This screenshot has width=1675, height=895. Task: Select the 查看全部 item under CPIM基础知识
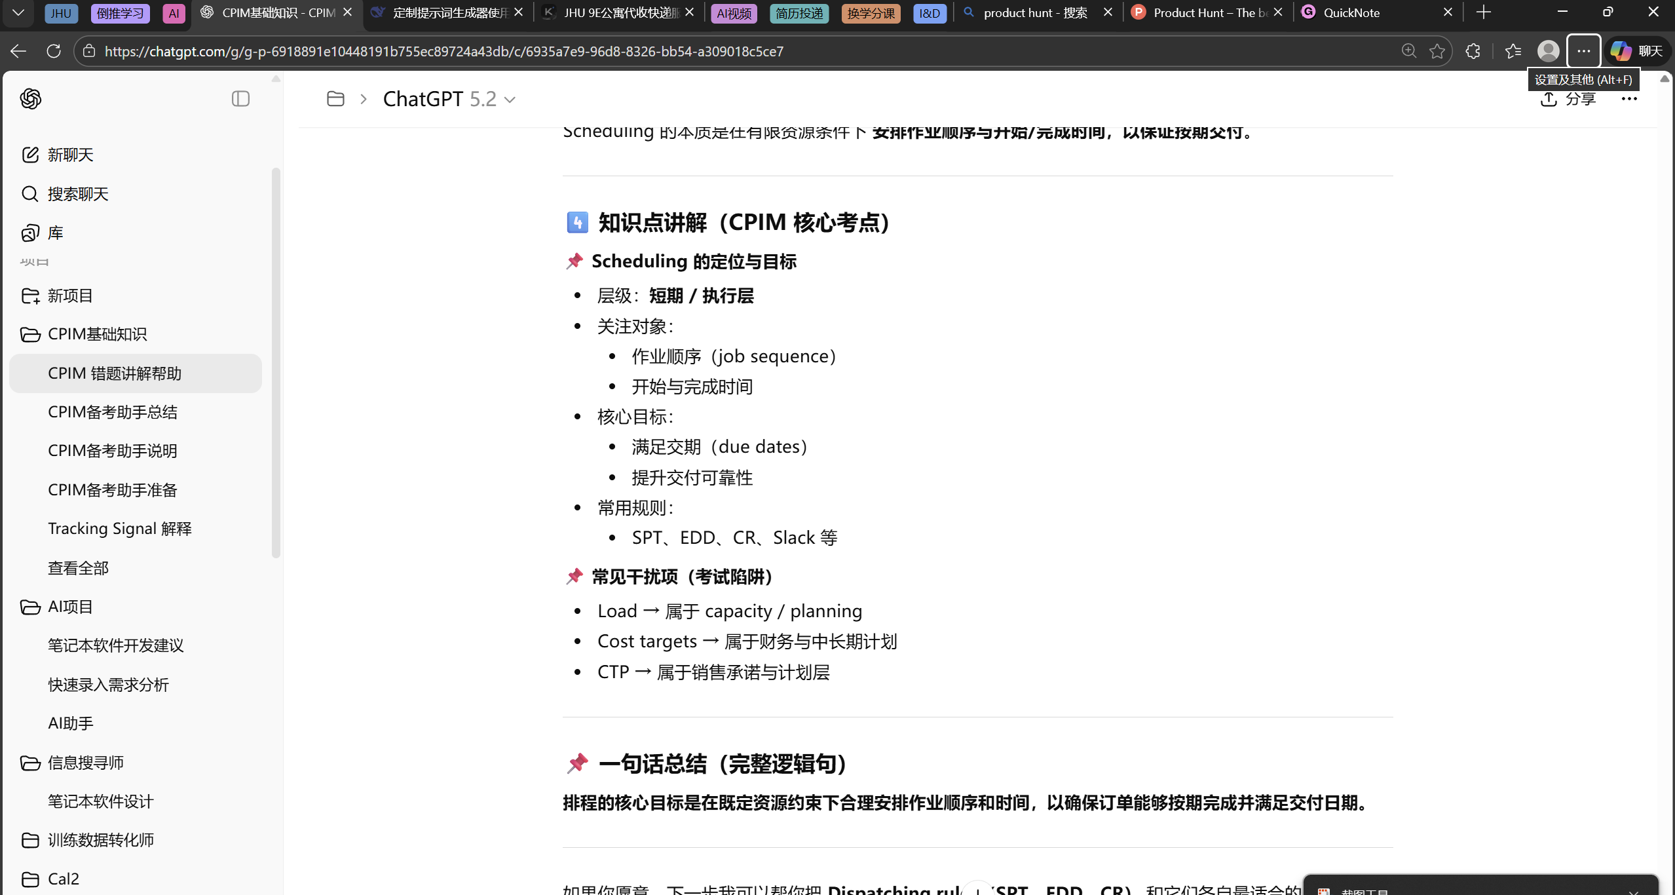78,568
